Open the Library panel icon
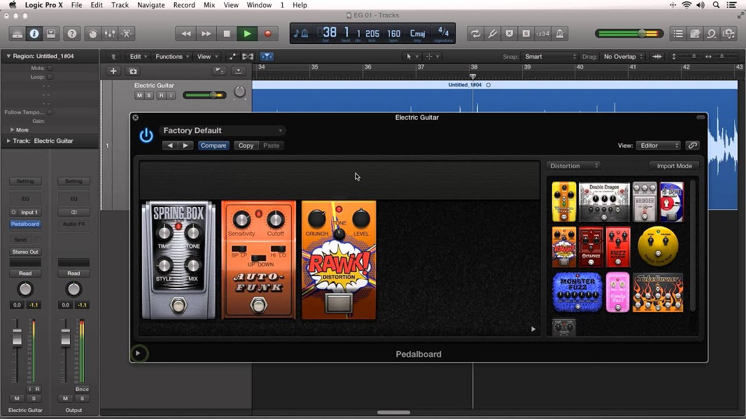Screen dimensions: 746x419 (17, 34)
